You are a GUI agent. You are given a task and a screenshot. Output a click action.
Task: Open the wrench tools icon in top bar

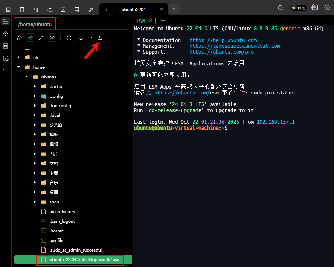pyautogui.click(x=91, y=9)
